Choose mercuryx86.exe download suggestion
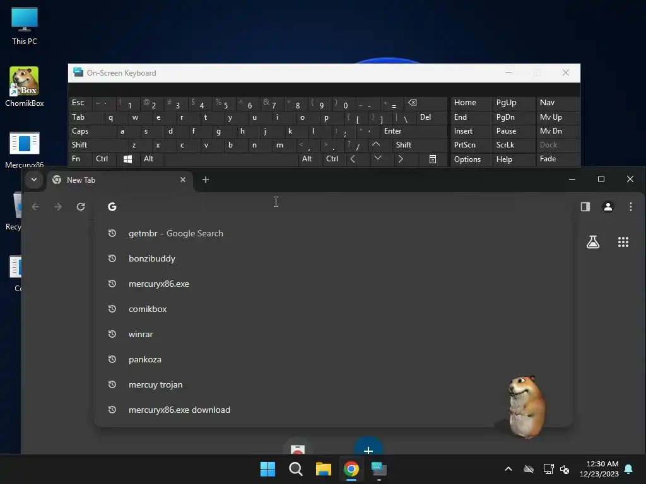 333,410
